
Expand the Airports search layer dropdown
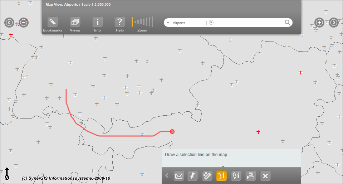click(168, 23)
